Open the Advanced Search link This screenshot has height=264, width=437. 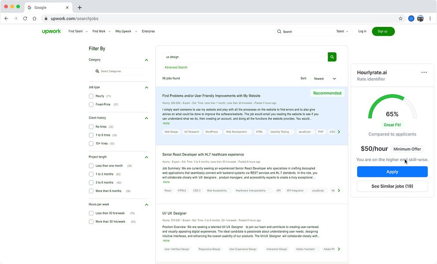pos(176,67)
